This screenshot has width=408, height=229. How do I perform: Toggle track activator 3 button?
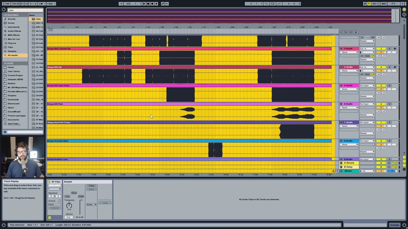381,49
